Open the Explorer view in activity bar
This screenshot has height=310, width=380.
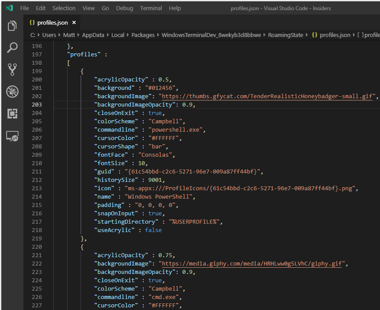12,26
